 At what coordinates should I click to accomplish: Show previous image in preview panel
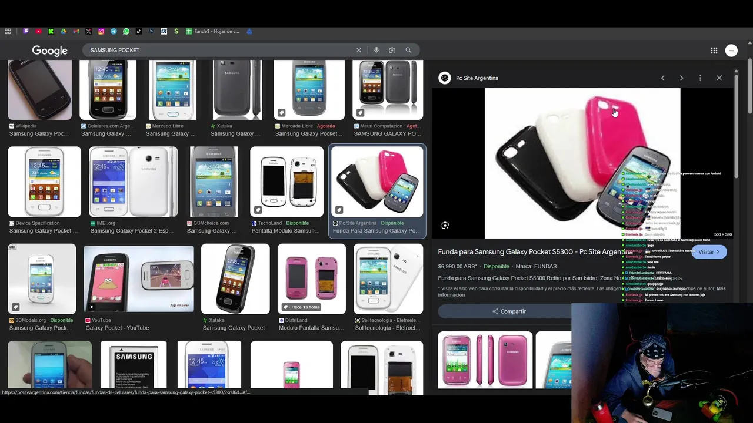tap(662, 78)
